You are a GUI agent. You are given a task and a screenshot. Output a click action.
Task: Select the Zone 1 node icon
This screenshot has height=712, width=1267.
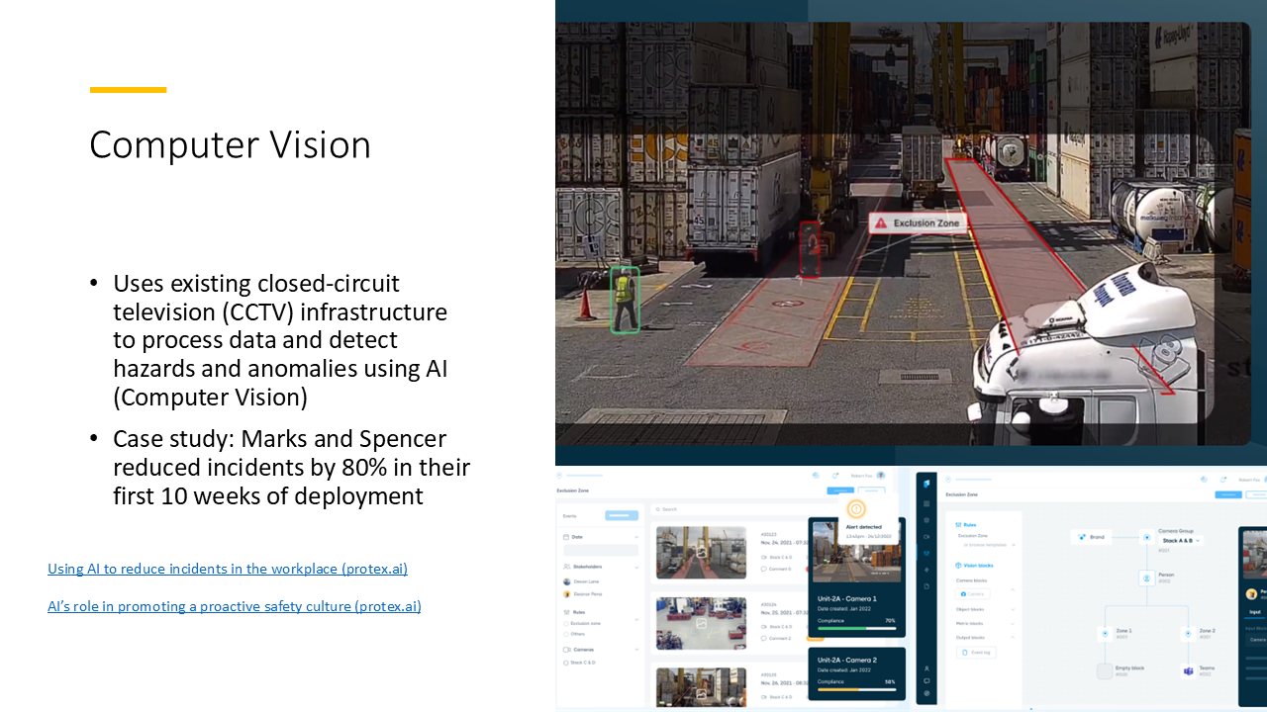[x=1105, y=634]
